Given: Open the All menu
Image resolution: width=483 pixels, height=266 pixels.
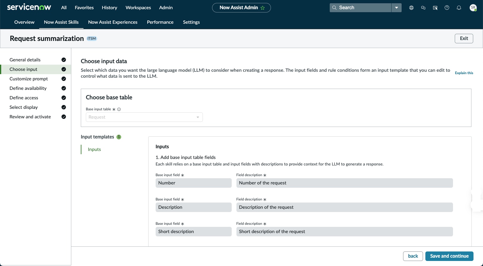Looking at the screenshot, I should (64, 8).
